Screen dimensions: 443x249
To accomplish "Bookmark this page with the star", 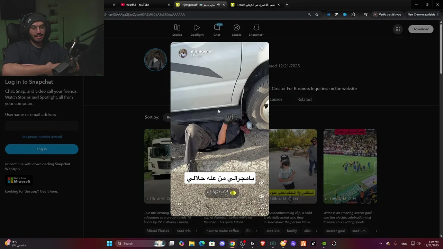I will coord(317,15).
